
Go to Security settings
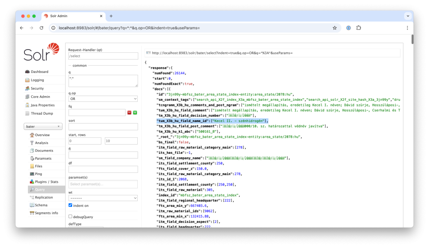coord(37,89)
